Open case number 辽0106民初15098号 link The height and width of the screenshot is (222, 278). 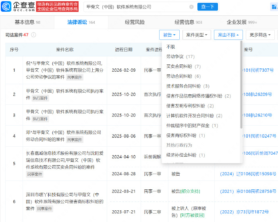(x=248, y=174)
